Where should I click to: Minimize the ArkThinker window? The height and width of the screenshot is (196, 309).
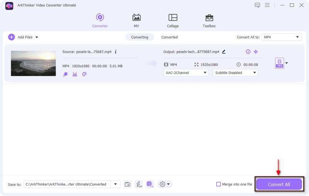(282, 5)
